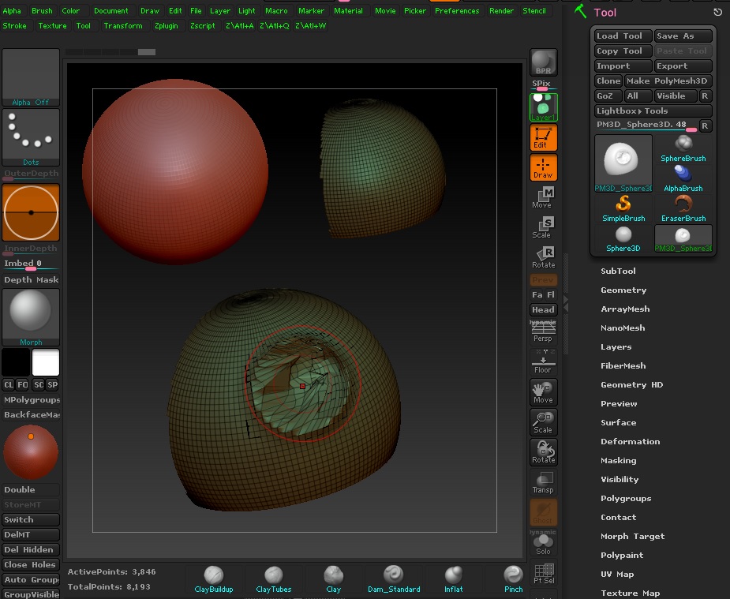
Task: Click the Save As button
Action: (x=683, y=36)
